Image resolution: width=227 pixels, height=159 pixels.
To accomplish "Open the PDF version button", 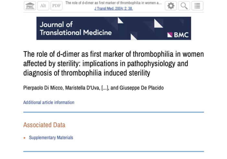I will pos(56,6).
